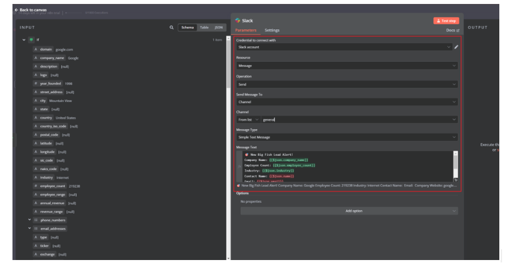
Task: Open the Parameters tab
Action: click(x=246, y=30)
